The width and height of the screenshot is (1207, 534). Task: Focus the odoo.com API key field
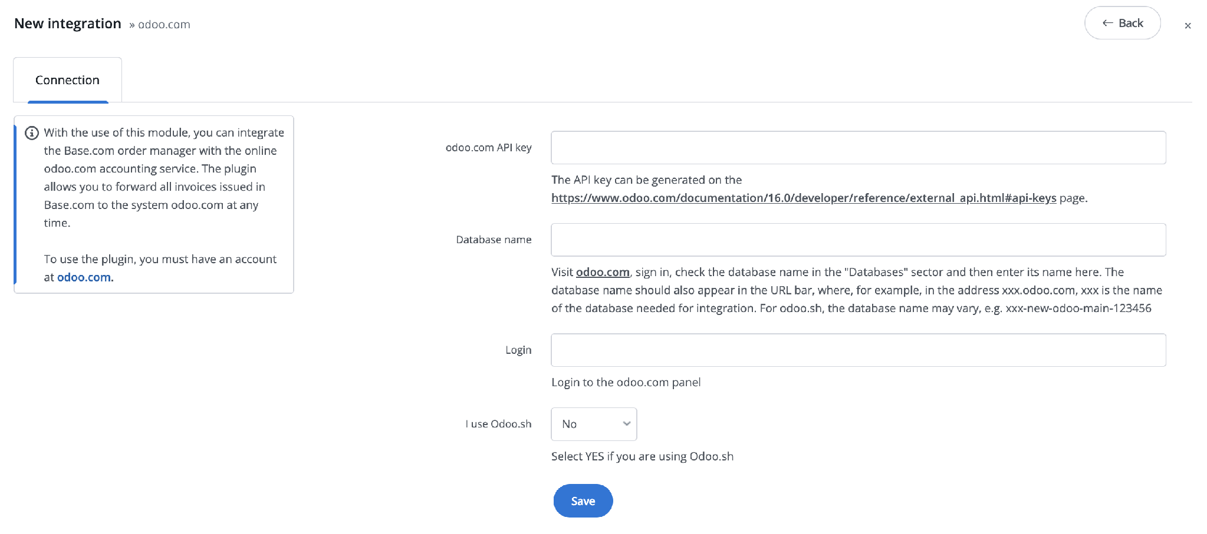[858, 148]
